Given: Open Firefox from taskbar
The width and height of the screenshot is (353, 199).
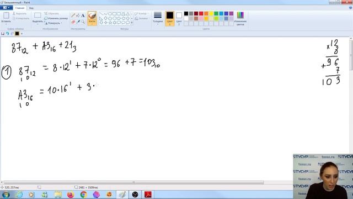Looking at the screenshot, I should [x=71, y=194].
